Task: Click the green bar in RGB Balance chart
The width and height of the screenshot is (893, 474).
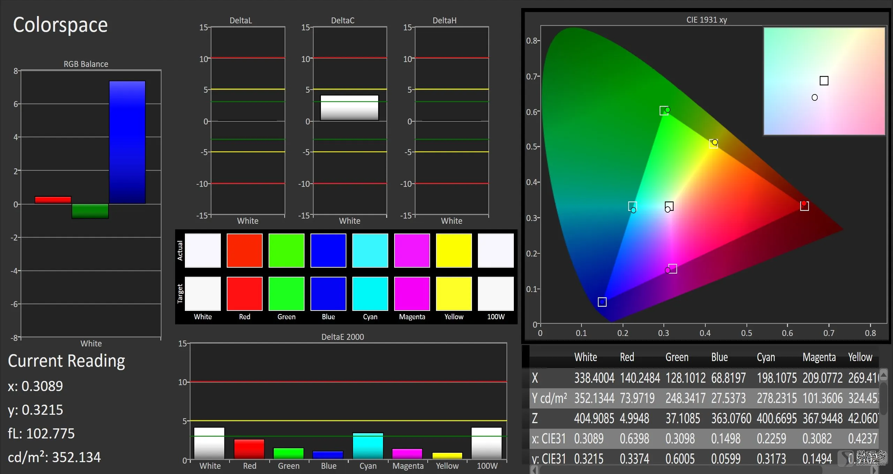Action: point(90,211)
